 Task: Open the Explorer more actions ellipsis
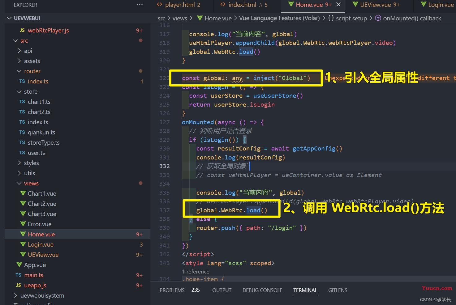point(140,5)
